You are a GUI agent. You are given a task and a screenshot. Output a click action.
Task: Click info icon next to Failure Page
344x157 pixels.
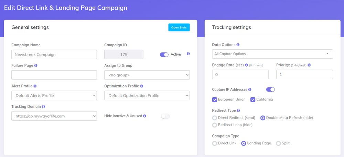point(36,65)
